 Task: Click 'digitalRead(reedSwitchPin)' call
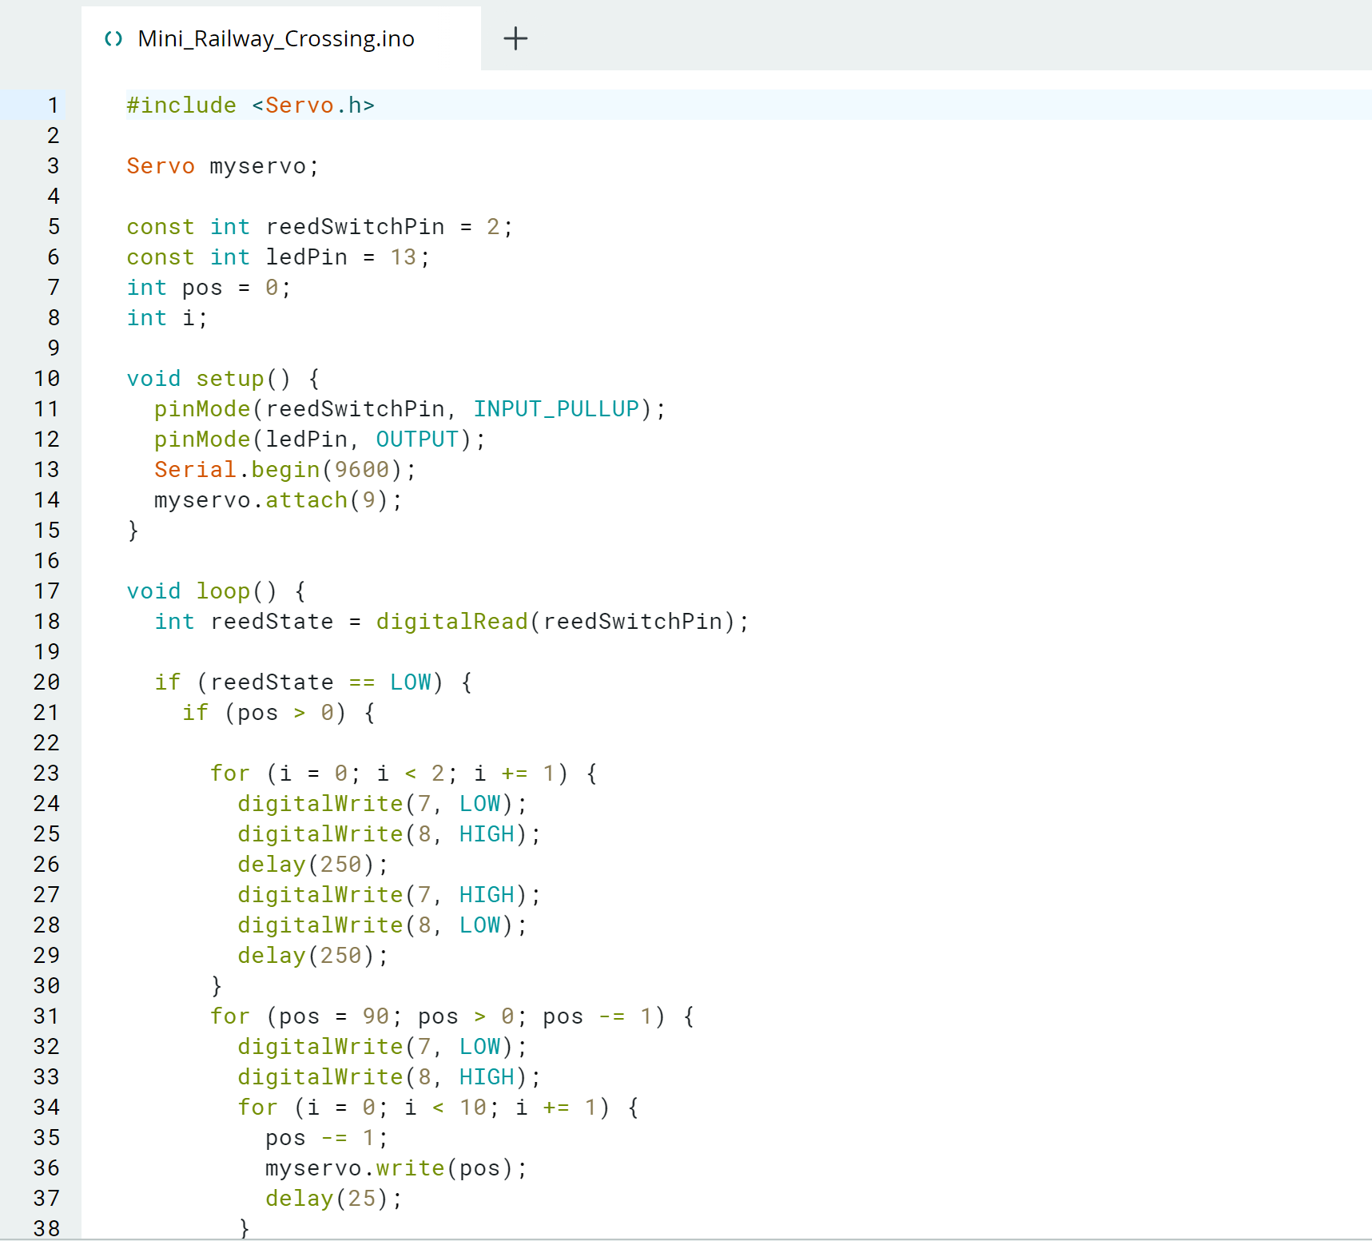click(x=555, y=622)
